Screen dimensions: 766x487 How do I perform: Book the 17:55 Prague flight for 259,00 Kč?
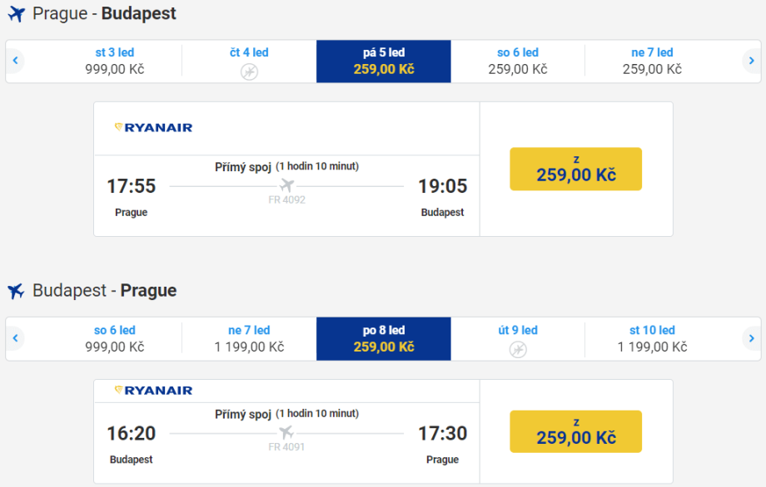[575, 169]
